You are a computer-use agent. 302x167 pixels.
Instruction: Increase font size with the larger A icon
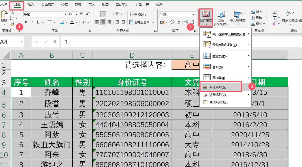click(x=82, y=14)
